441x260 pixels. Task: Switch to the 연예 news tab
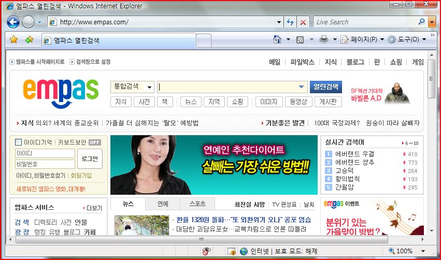pos(163,204)
